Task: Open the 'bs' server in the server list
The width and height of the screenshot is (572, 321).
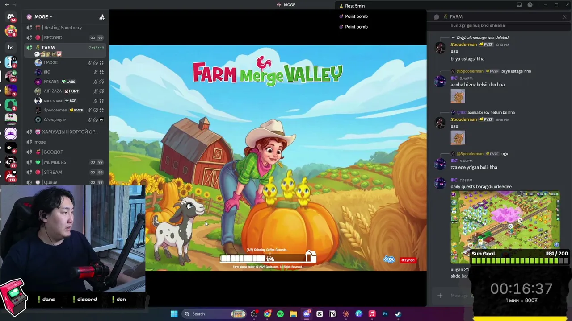Action: point(11,48)
